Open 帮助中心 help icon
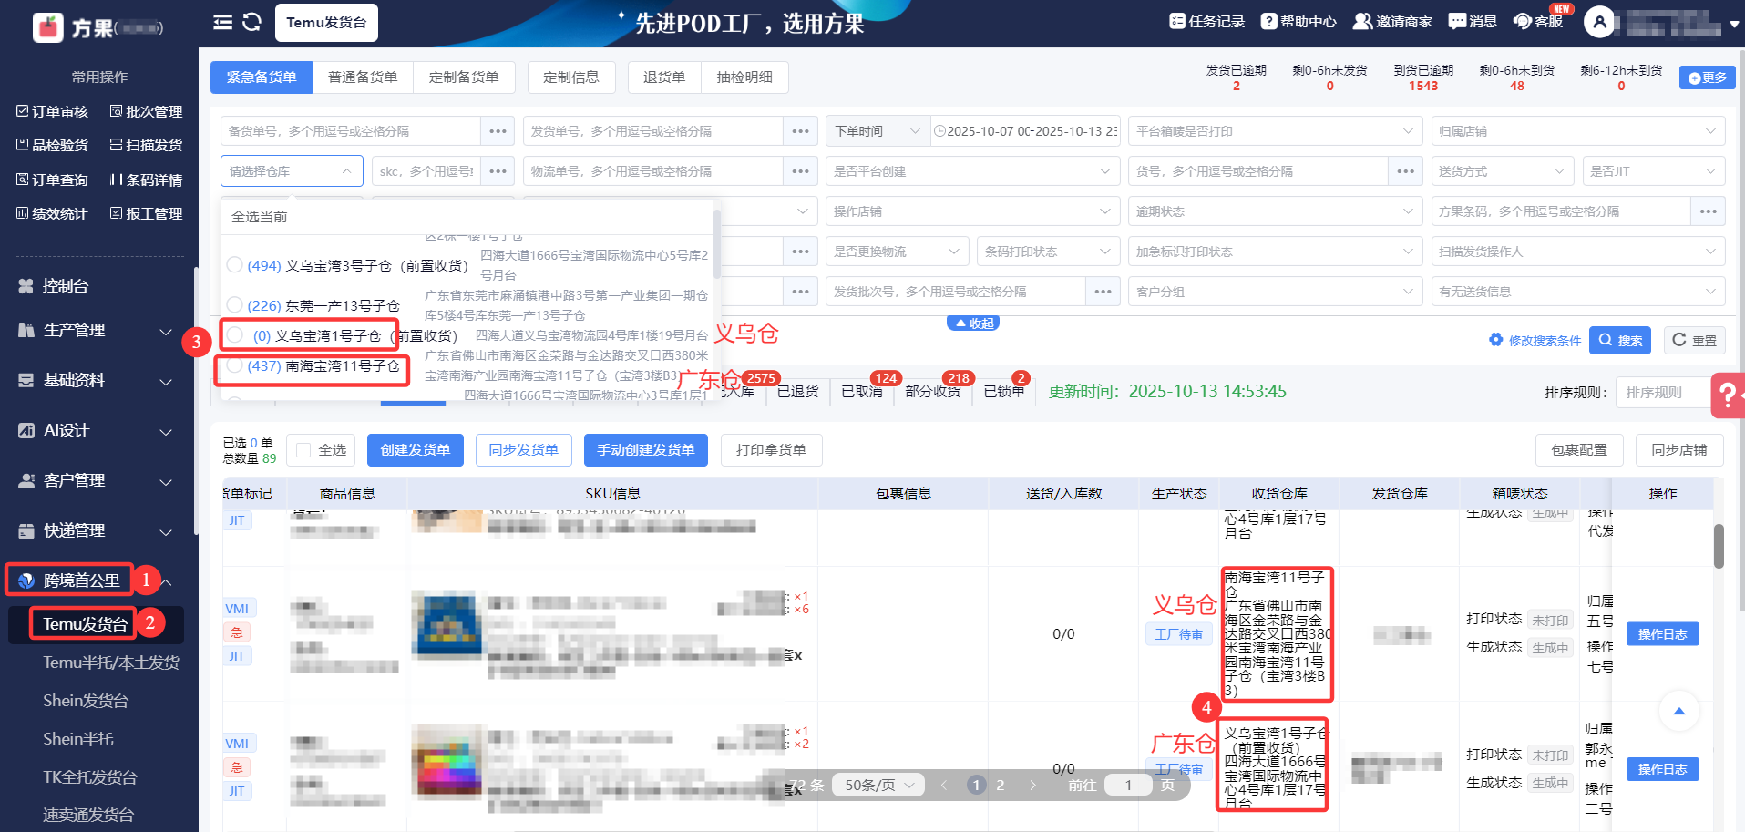The width and height of the screenshot is (1745, 832). 1298,21
